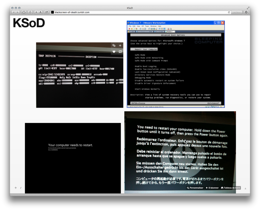This screenshot has height=210, width=260.
Task: Click the KSoD blog title
Action: [x=29, y=23]
